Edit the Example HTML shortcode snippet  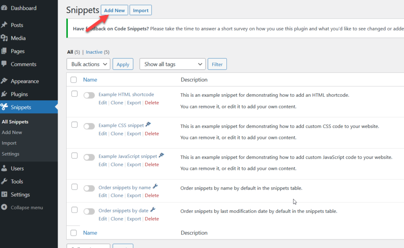[x=103, y=103]
